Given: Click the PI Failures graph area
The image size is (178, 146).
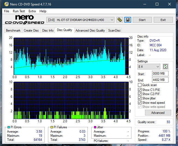Looking at the screenshot, I should 71,101.
